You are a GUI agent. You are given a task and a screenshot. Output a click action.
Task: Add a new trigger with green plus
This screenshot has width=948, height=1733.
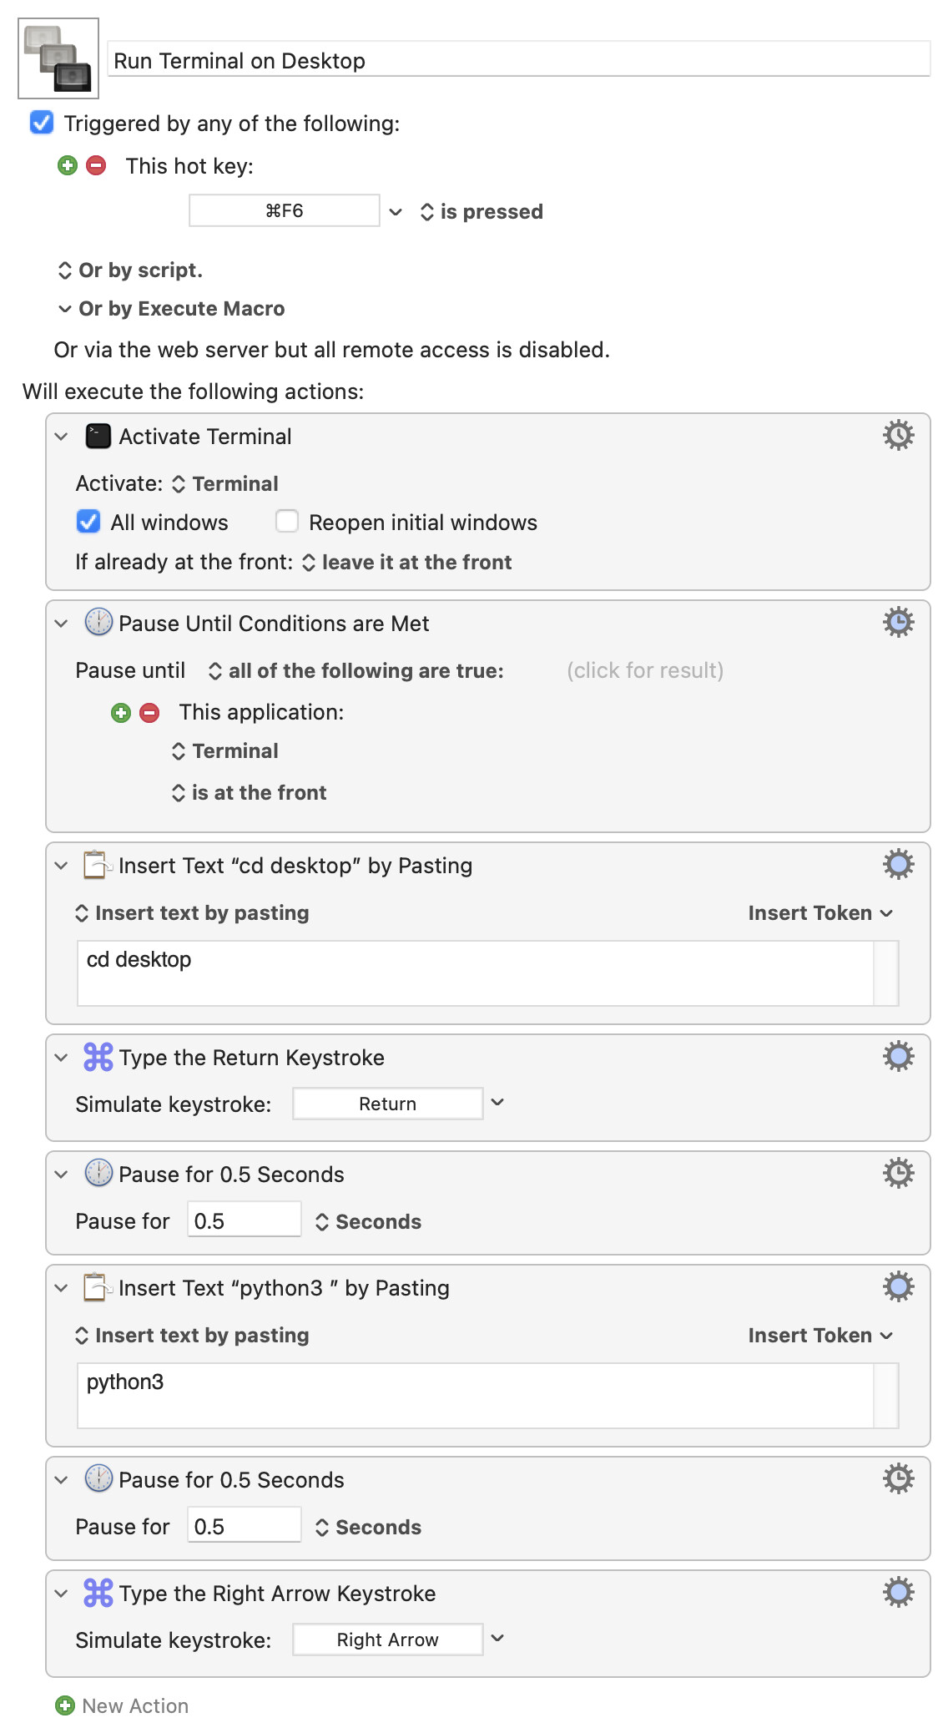pos(68,165)
